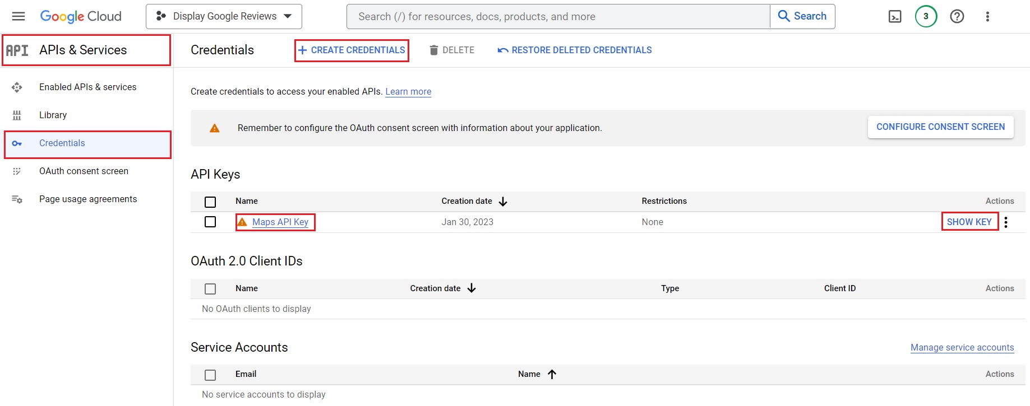
Task: Tick the Maps API Key row checkbox
Action: (210, 222)
